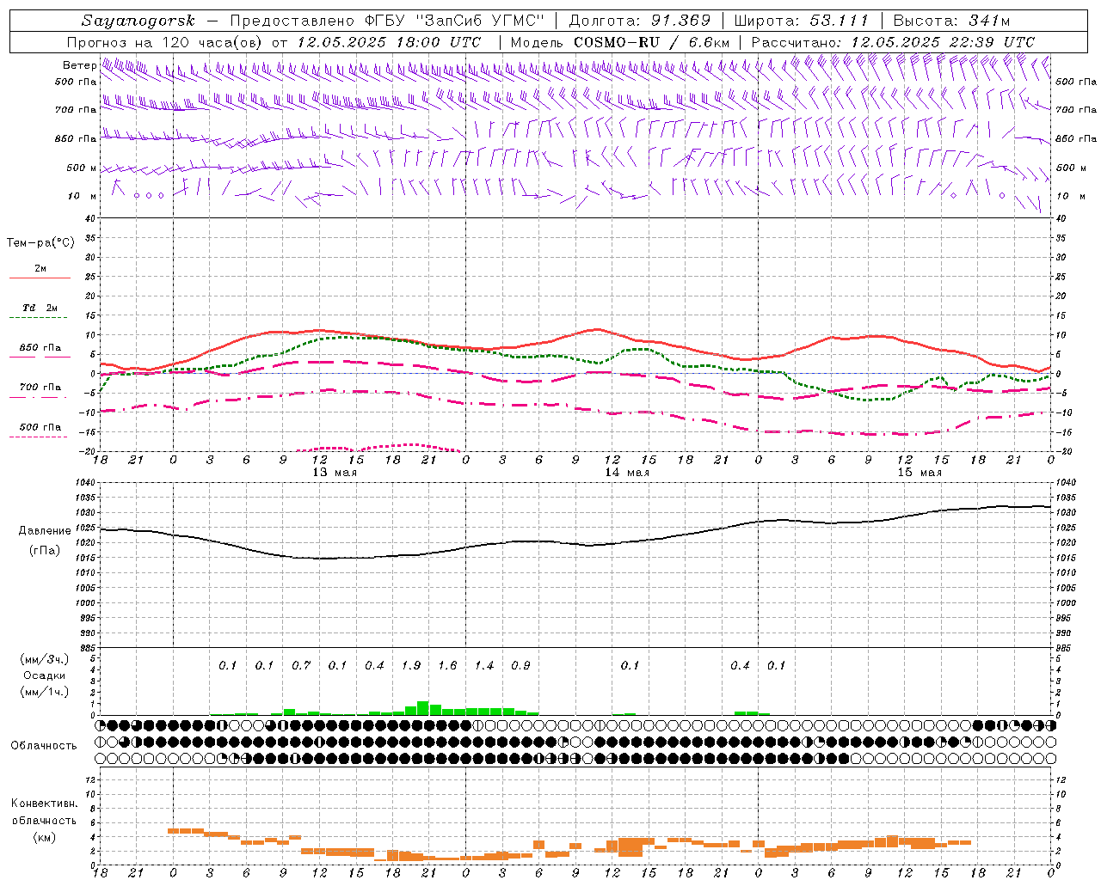Click the "1015" value on left pressure axis
Image resolution: width=1101 pixels, height=880 pixels.
(87, 559)
